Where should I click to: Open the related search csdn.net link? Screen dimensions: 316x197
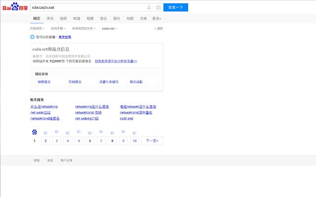coord(126,118)
